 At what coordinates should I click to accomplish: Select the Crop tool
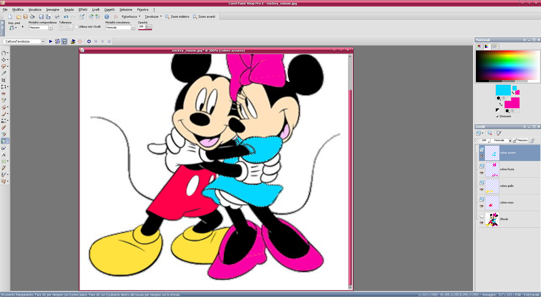click(x=4, y=80)
